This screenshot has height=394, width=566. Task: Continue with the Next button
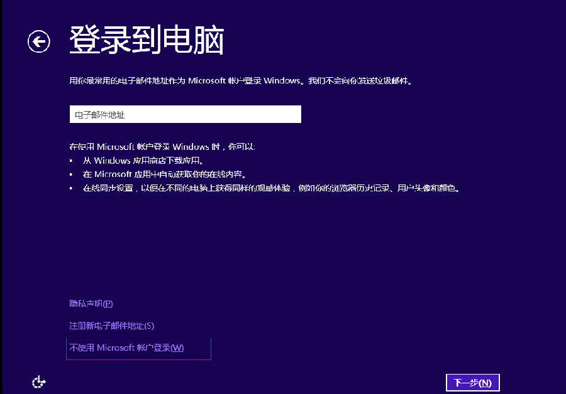pyautogui.click(x=472, y=383)
